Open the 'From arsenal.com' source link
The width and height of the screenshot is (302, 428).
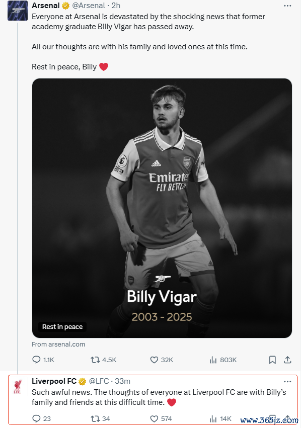pos(58,345)
